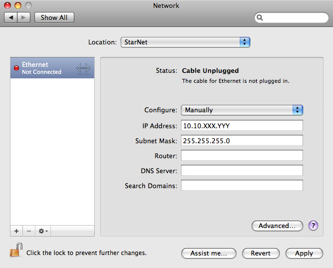Image resolution: width=333 pixels, height=268 pixels.
Task: Go back using the left arrow button
Action: click(11, 17)
